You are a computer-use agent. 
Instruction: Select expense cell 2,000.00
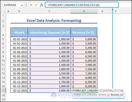49,90
